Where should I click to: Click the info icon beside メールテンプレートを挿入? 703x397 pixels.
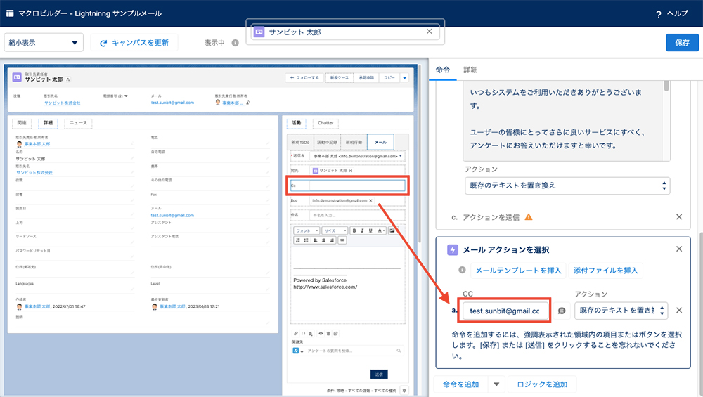click(462, 271)
